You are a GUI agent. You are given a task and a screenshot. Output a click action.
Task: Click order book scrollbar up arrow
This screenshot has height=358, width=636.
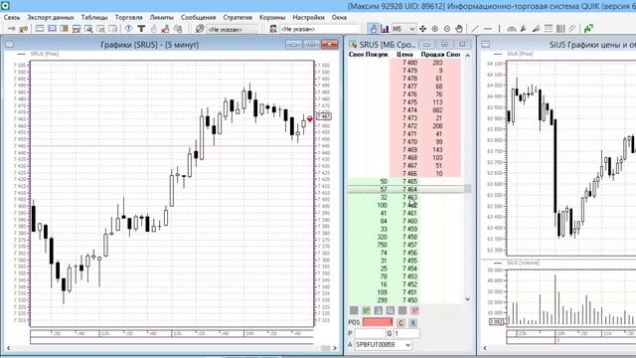click(x=468, y=56)
